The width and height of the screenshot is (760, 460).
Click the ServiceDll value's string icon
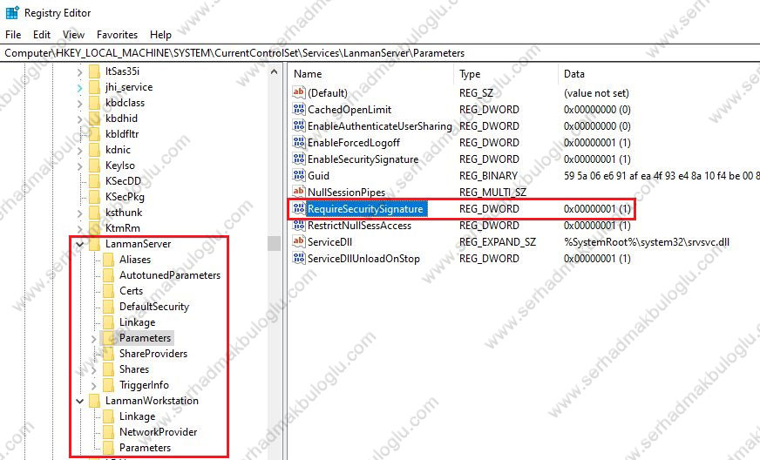pyautogui.click(x=299, y=242)
